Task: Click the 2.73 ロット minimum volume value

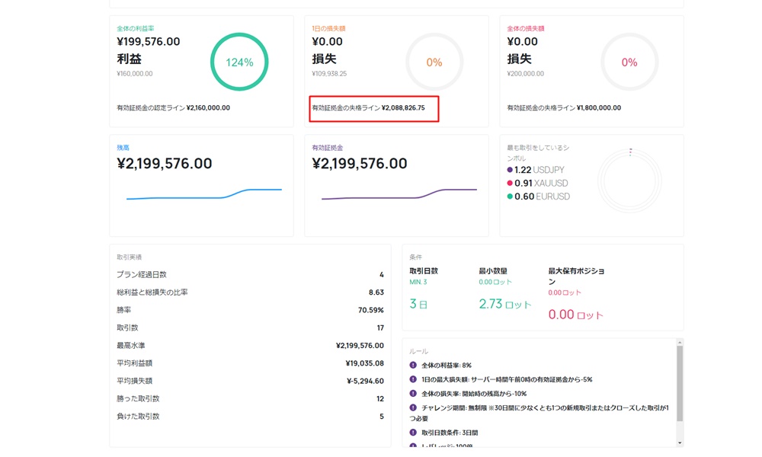Action: (505, 304)
